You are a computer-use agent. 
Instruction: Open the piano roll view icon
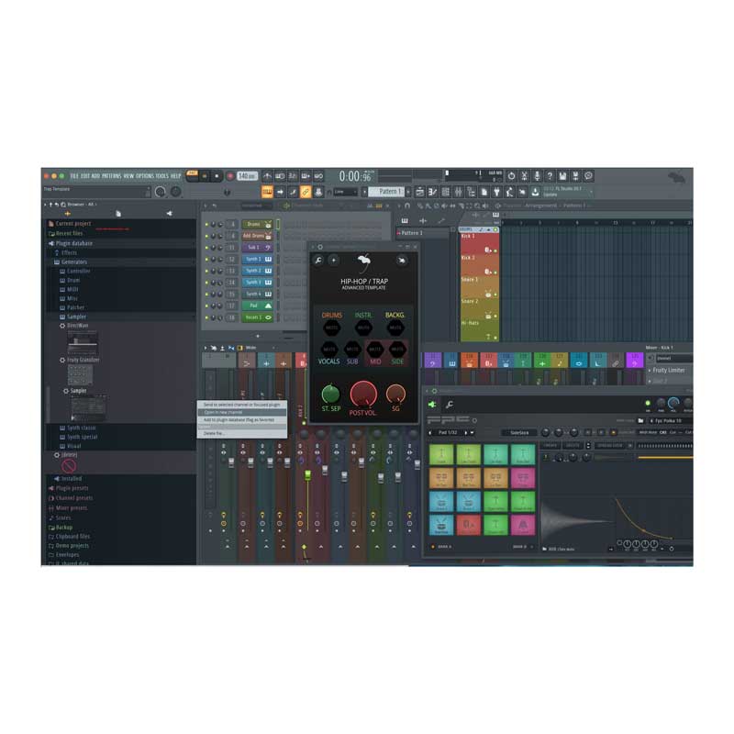click(x=432, y=192)
